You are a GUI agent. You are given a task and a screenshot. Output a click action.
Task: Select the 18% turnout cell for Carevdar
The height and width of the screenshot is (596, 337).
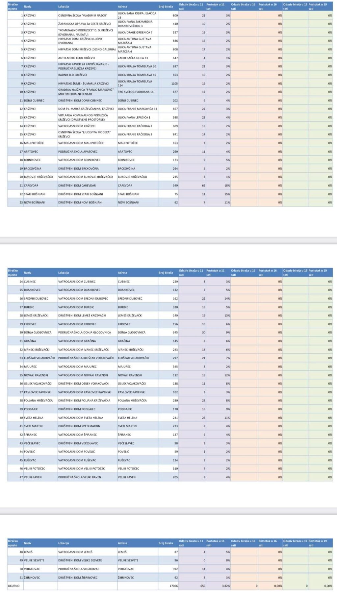pyautogui.click(x=227, y=186)
